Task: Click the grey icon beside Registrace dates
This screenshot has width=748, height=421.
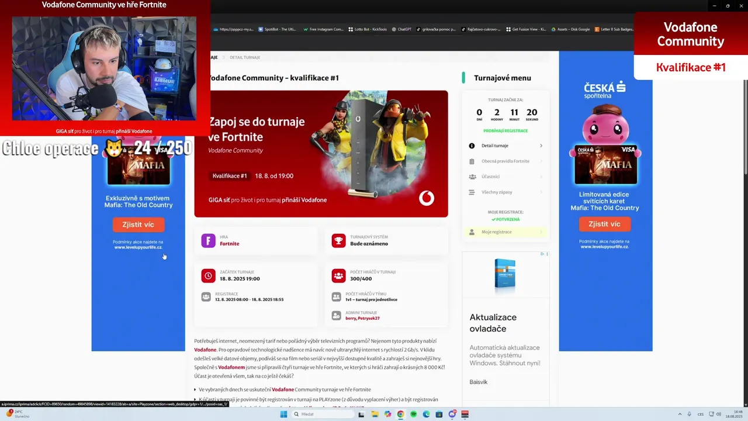Action: 206,296
